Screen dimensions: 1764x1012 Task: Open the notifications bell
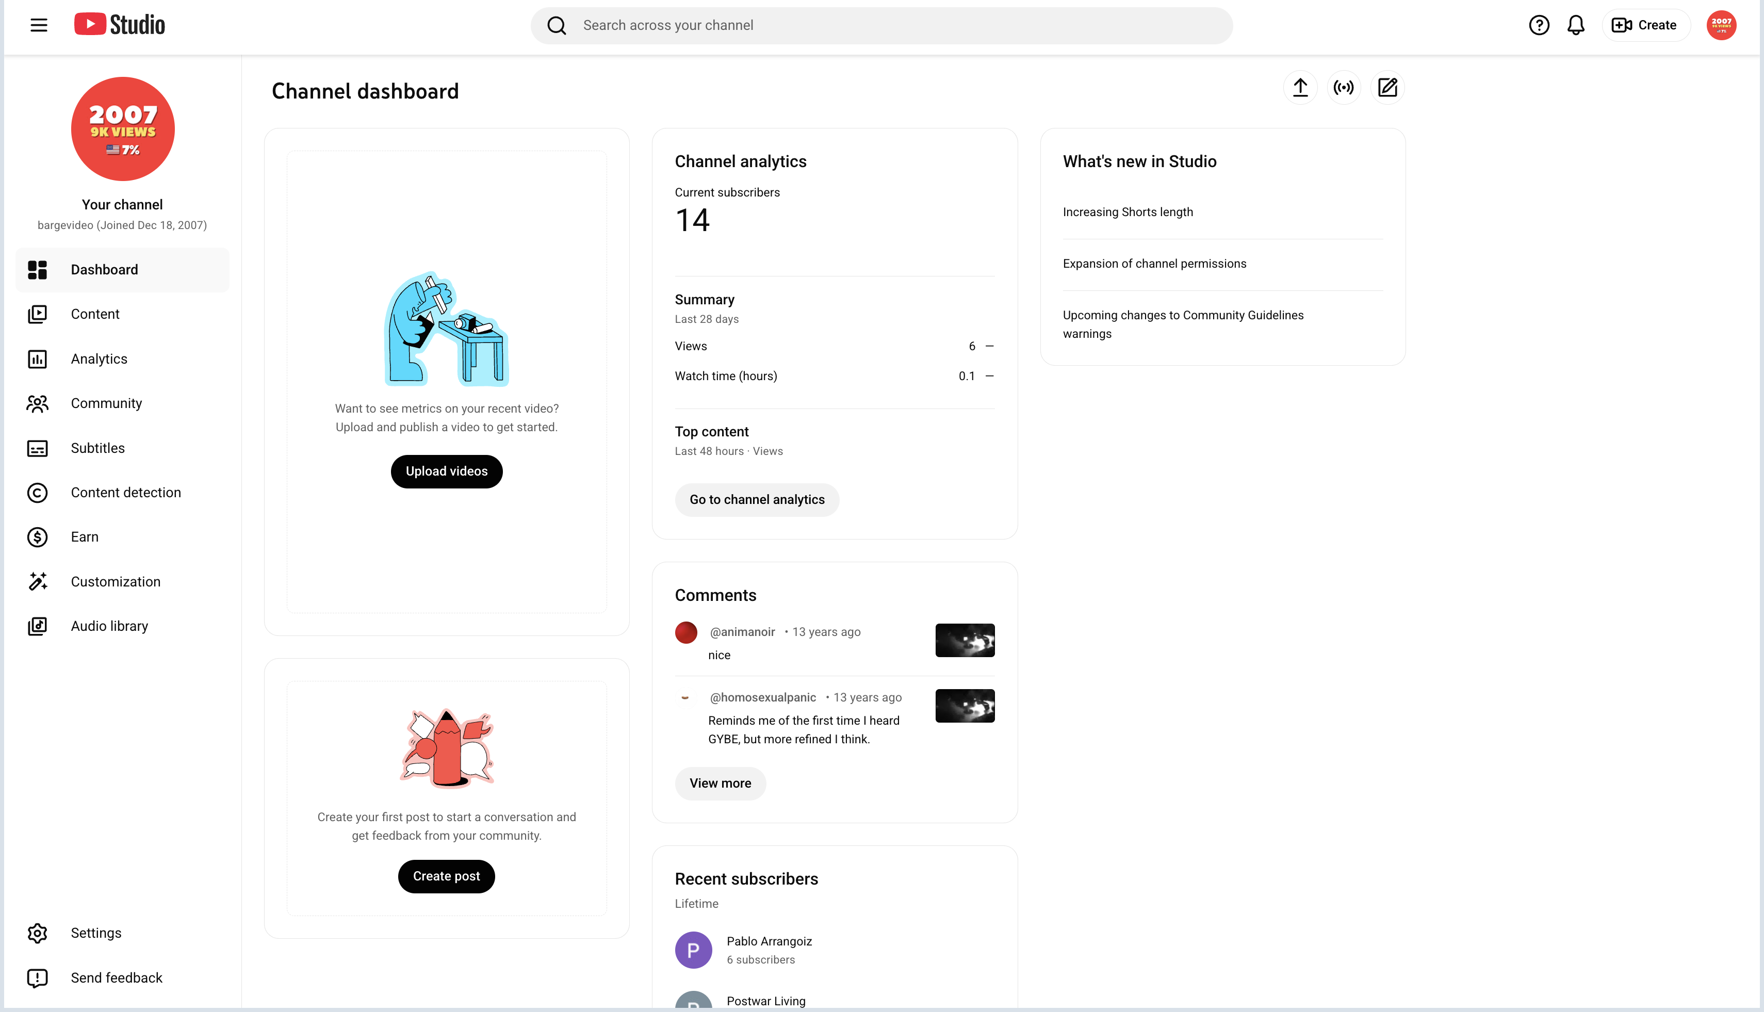tap(1576, 25)
